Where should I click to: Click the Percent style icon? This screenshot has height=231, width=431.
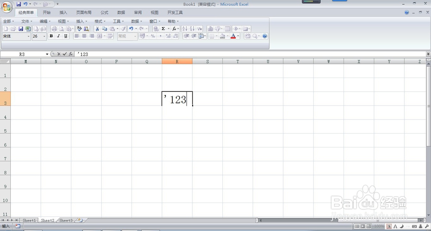click(x=153, y=36)
